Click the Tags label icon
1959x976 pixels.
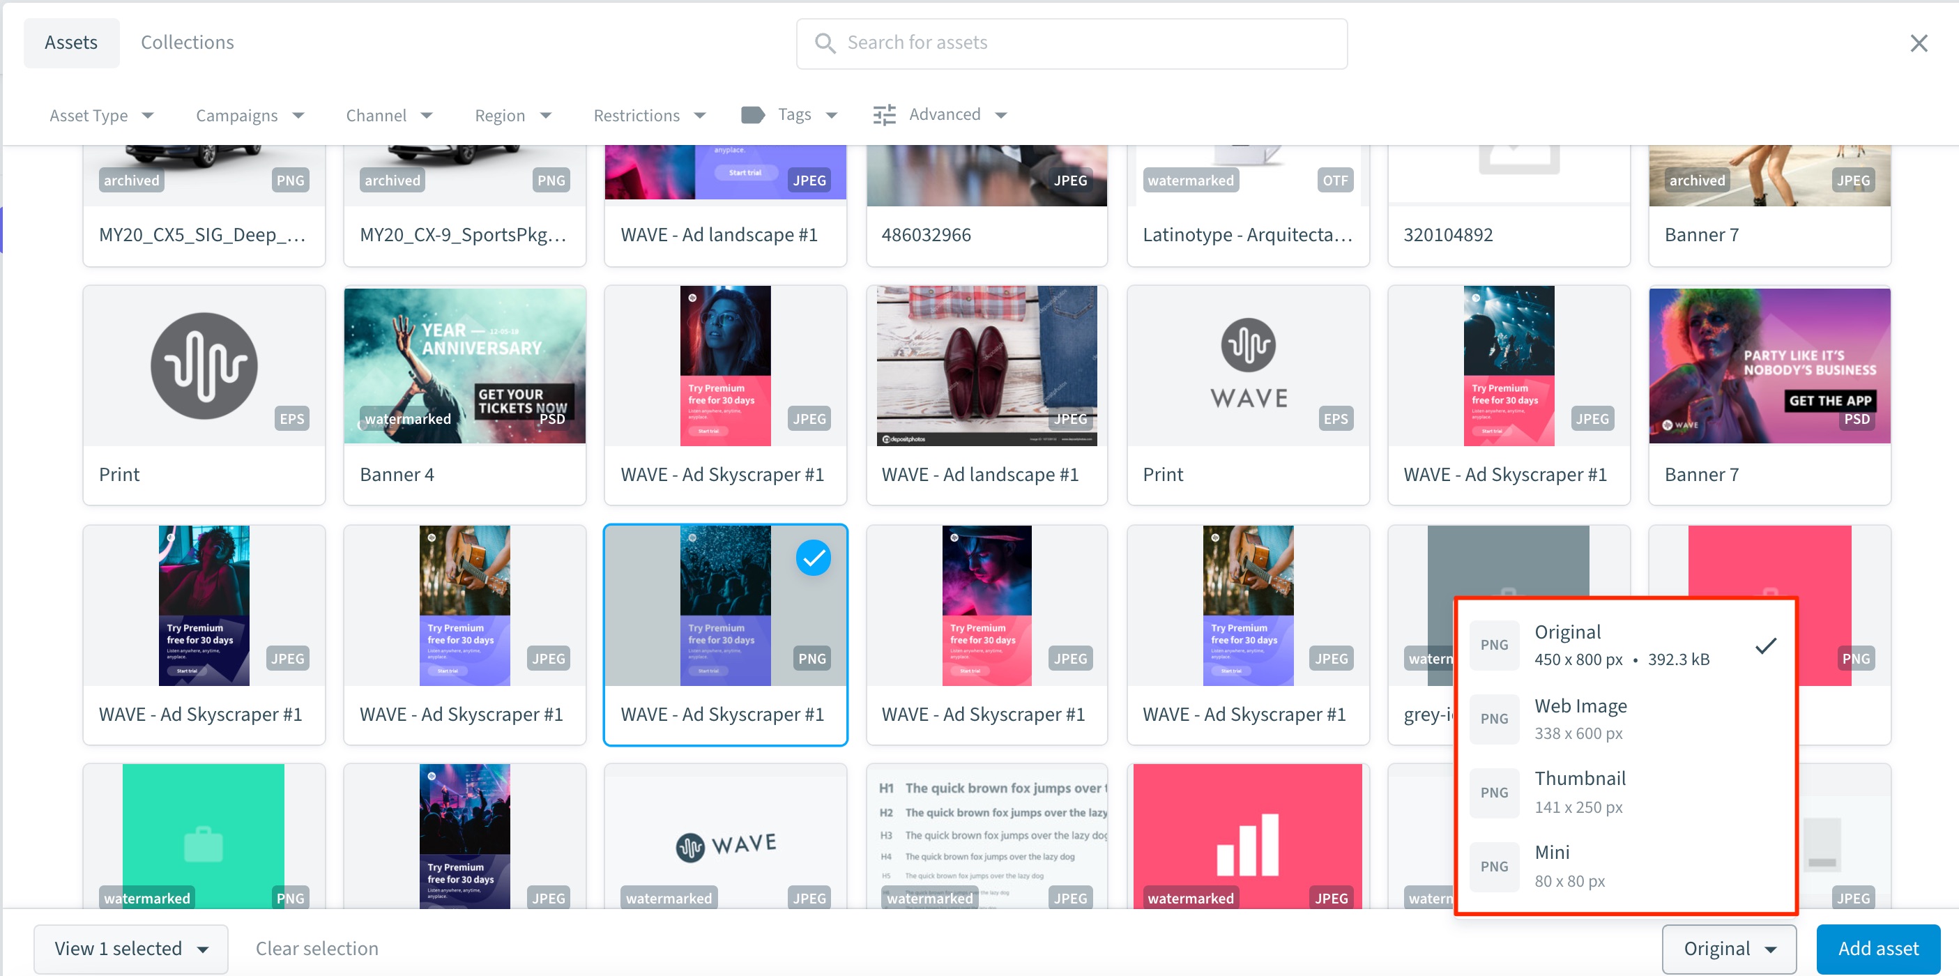click(x=752, y=115)
